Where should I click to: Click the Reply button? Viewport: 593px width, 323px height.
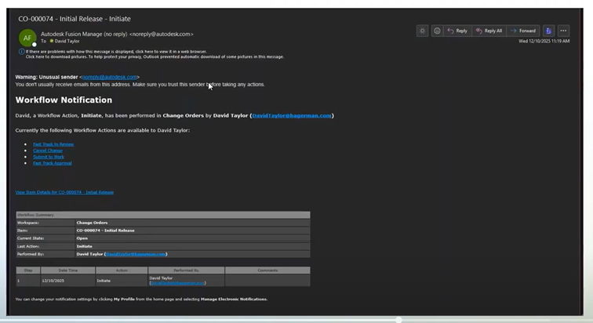(457, 31)
